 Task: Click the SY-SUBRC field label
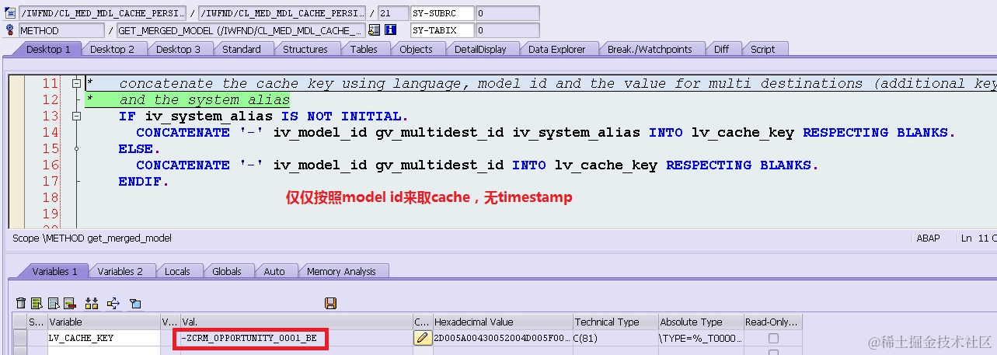pos(441,13)
